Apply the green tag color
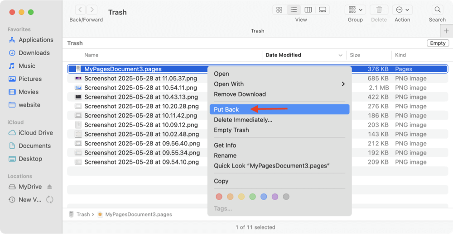The width and height of the screenshot is (453, 234). (x=252, y=197)
